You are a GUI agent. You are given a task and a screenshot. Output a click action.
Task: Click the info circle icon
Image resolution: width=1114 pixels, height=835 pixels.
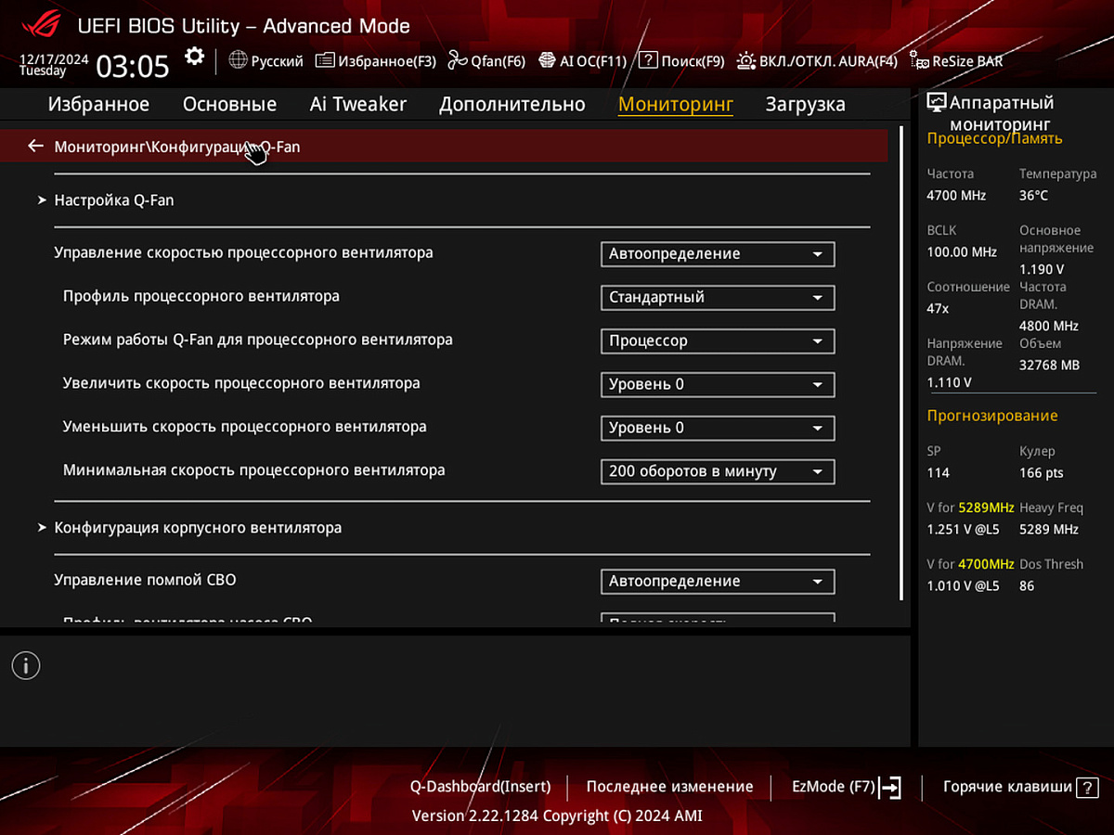pyautogui.click(x=26, y=664)
